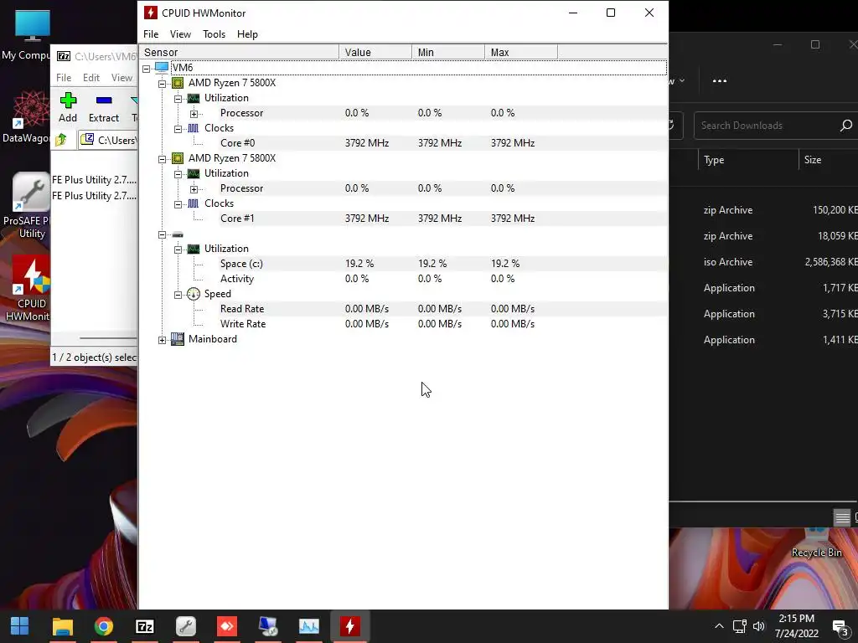Image resolution: width=858 pixels, height=643 pixels.
Task: Open the Recycle Bin desktop icon
Action: pyautogui.click(x=816, y=543)
